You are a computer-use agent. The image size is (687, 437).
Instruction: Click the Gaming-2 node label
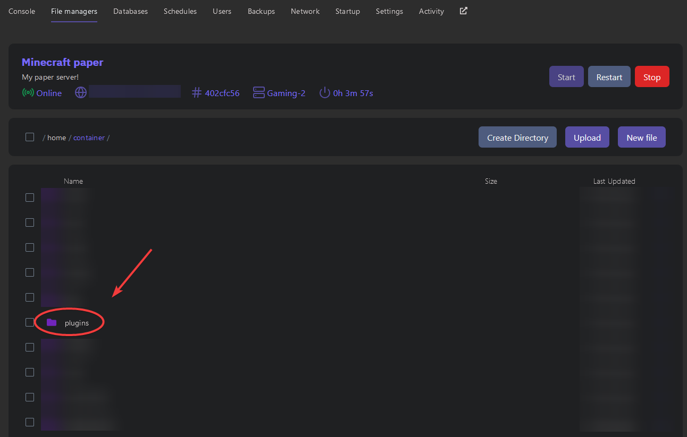pos(286,93)
